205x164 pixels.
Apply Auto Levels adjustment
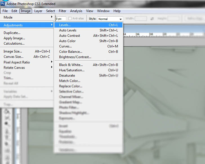[88, 30]
